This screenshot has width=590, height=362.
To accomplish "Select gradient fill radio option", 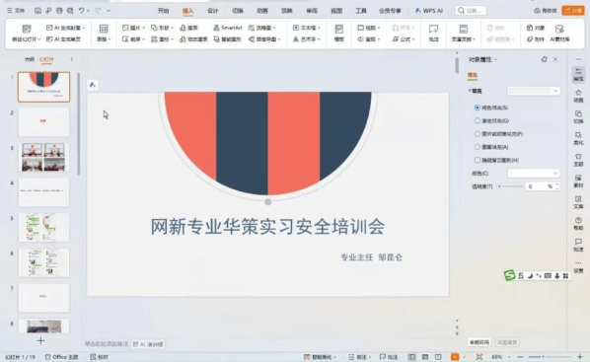I will pos(478,120).
